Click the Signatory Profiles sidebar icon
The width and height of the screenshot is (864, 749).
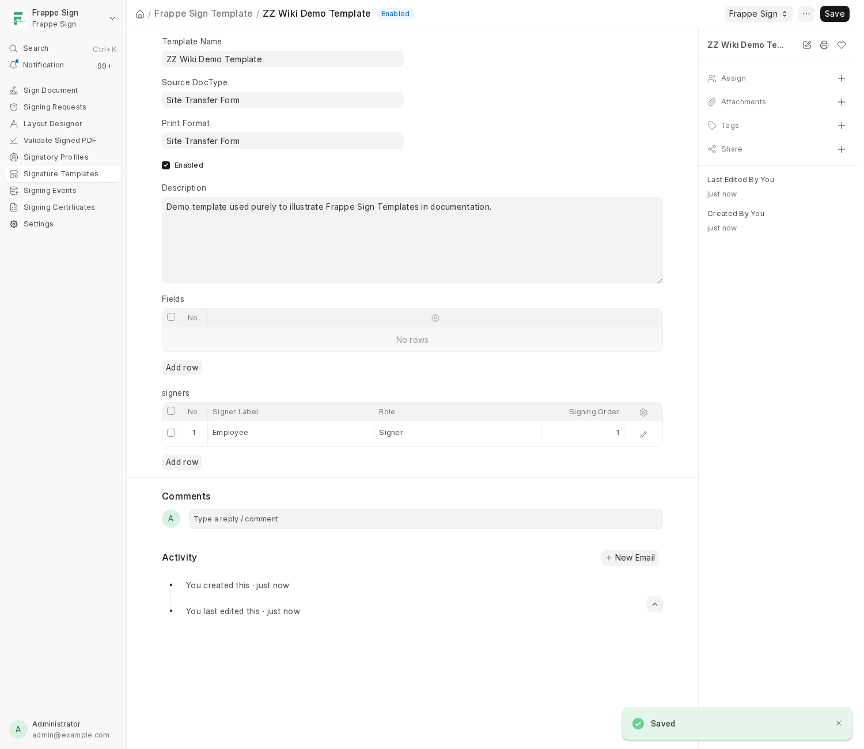coord(14,157)
